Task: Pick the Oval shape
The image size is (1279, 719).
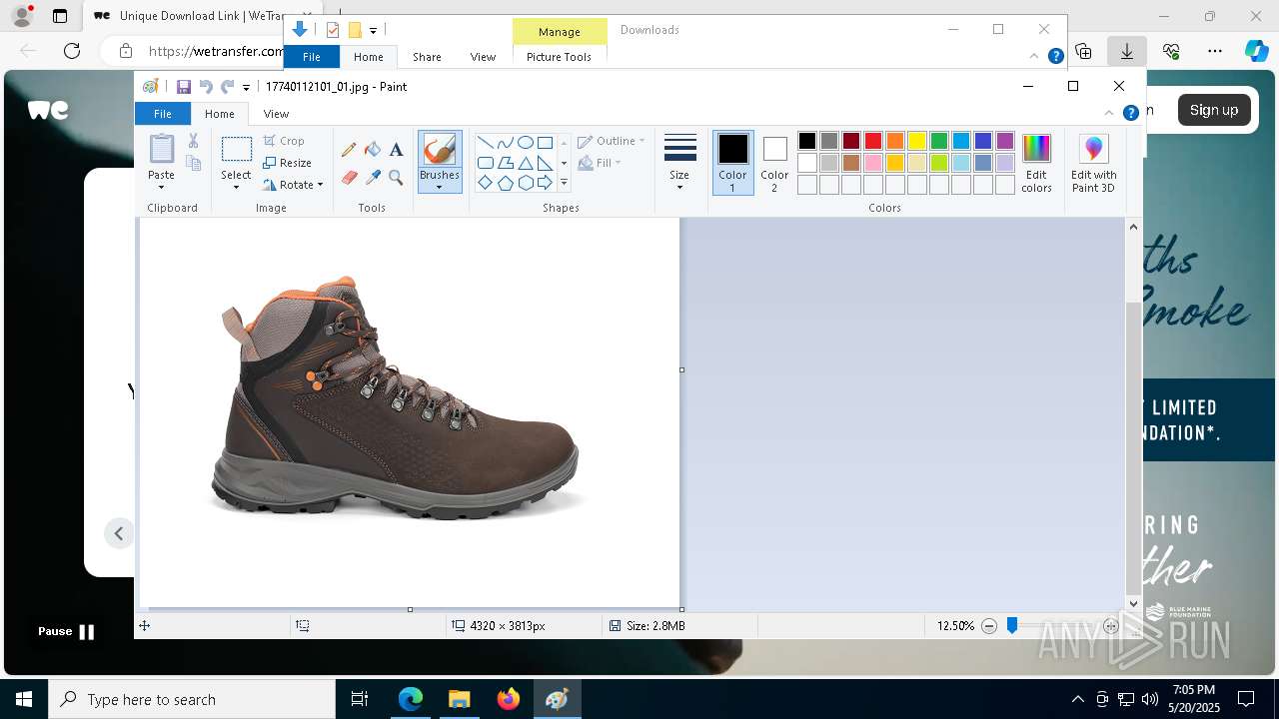Action: click(525, 142)
